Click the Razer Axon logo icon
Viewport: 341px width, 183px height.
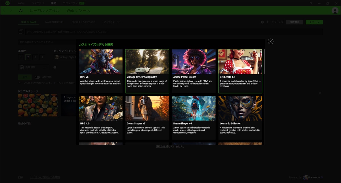point(7,3)
